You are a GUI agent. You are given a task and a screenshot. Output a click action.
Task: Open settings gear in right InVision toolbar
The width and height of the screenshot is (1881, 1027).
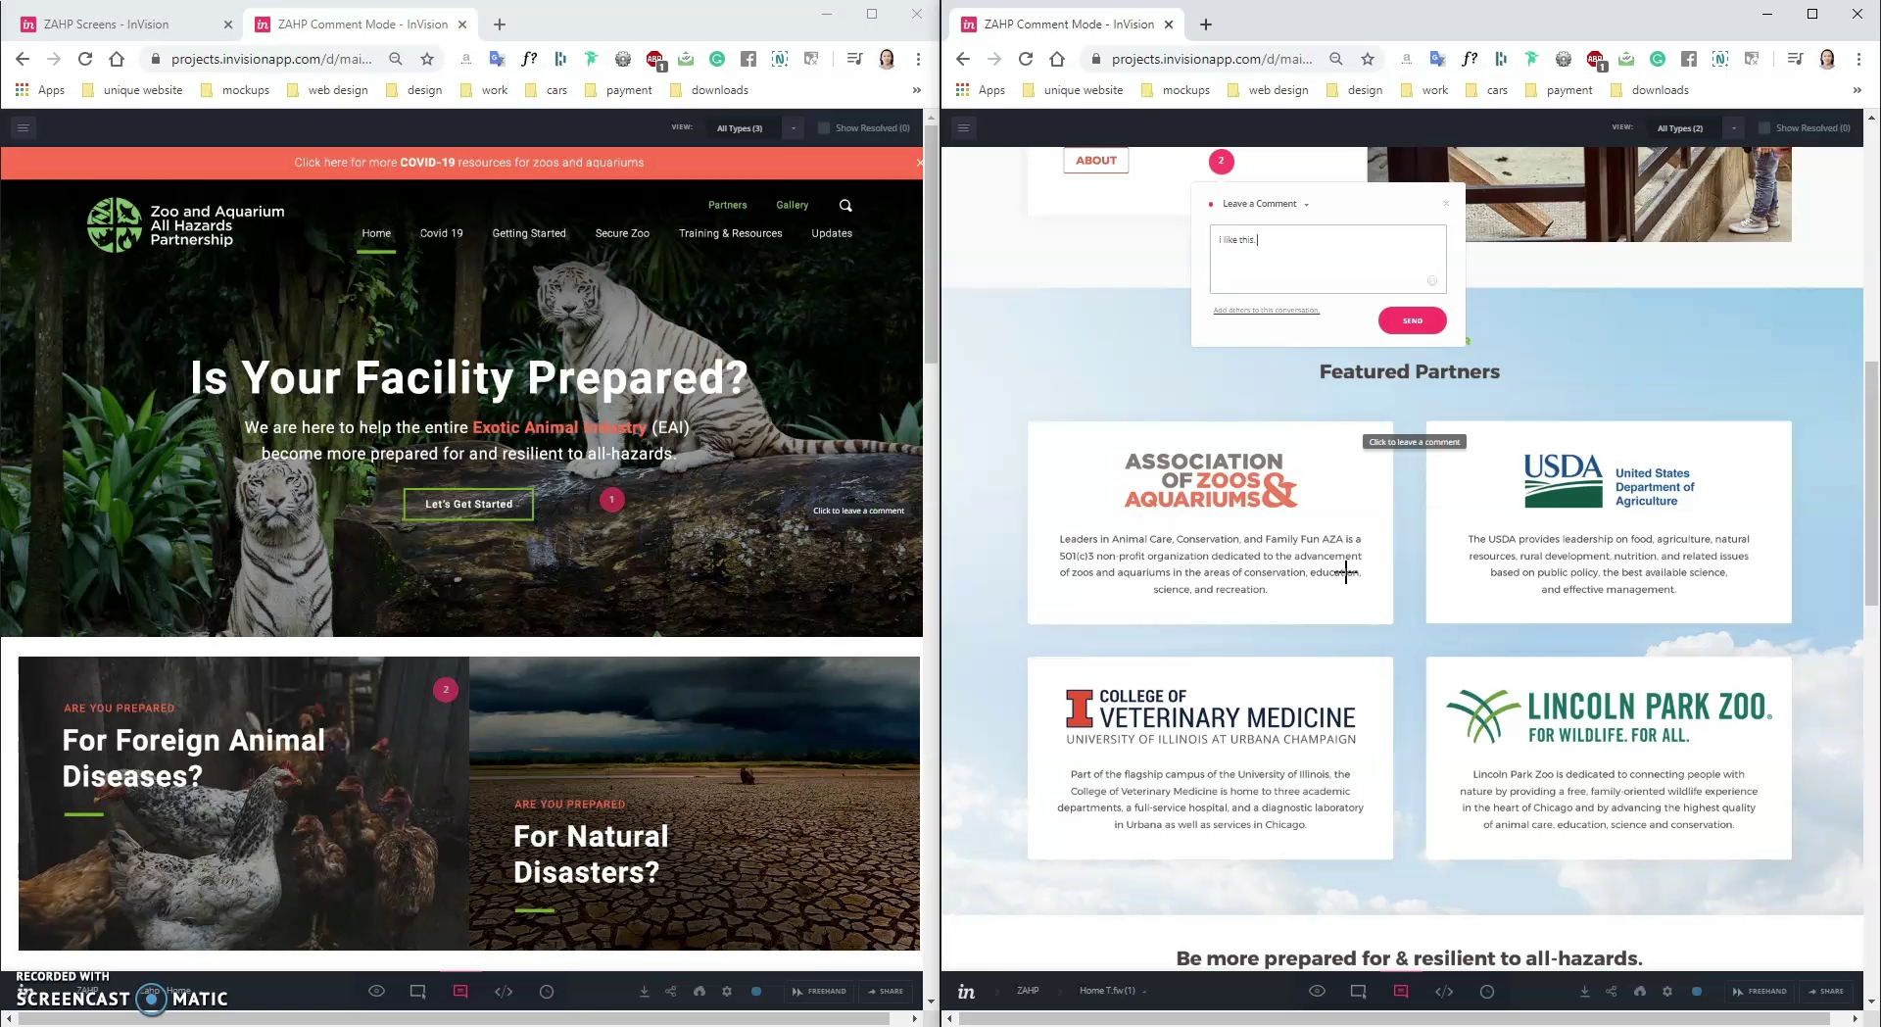pyautogui.click(x=1667, y=992)
